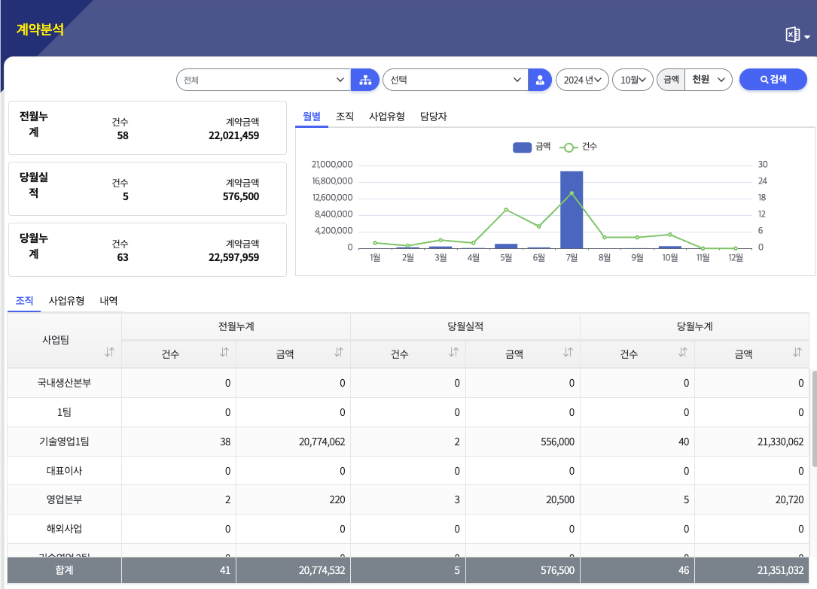Toggle 건수 series in chart legend
This screenshot has height=589, width=817.
(x=579, y=147)
